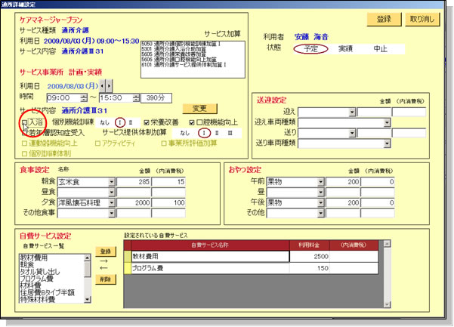Click the 夕食 amount field 2000
Viewport: 454px width, 327px height.
[x=134, y=203]
